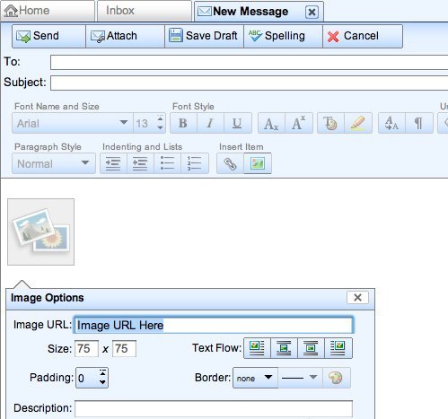The image size is (448, 419).
Task: Toggle underline font style
Action: [237, 123]
